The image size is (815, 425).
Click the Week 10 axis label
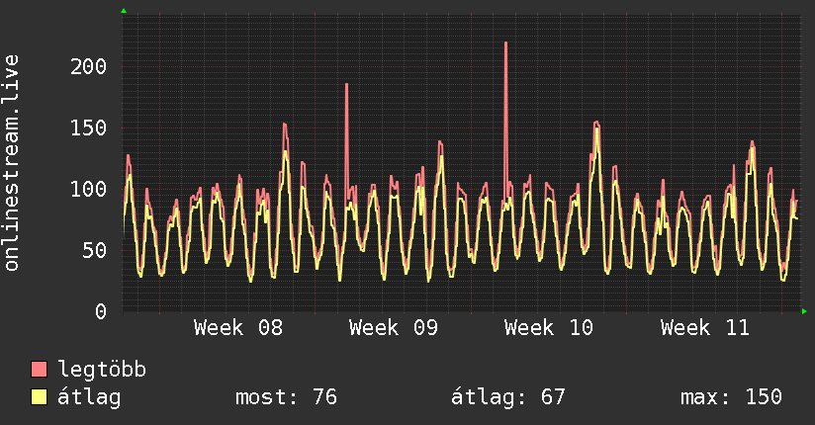tap(548, 328)
